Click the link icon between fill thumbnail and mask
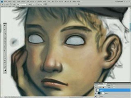Screen dimensions: 131x98 pyautogui.click(x=101, y=93)
